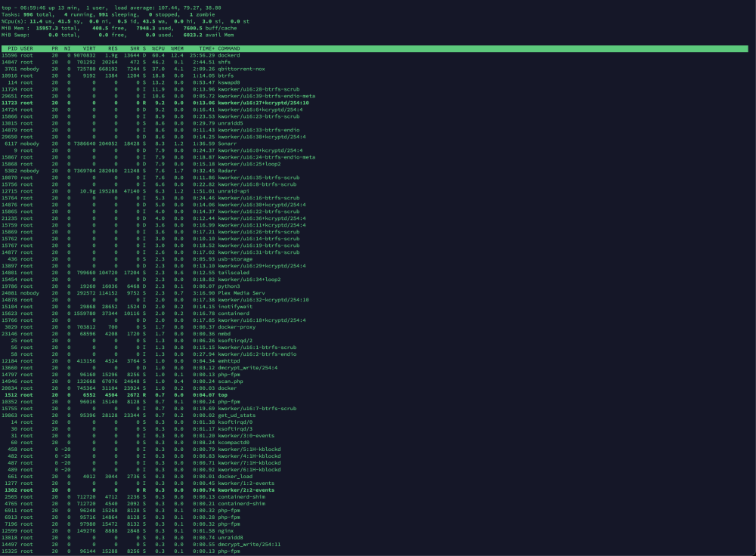Click the unraidd5 process name

click(x=231, y=123)
